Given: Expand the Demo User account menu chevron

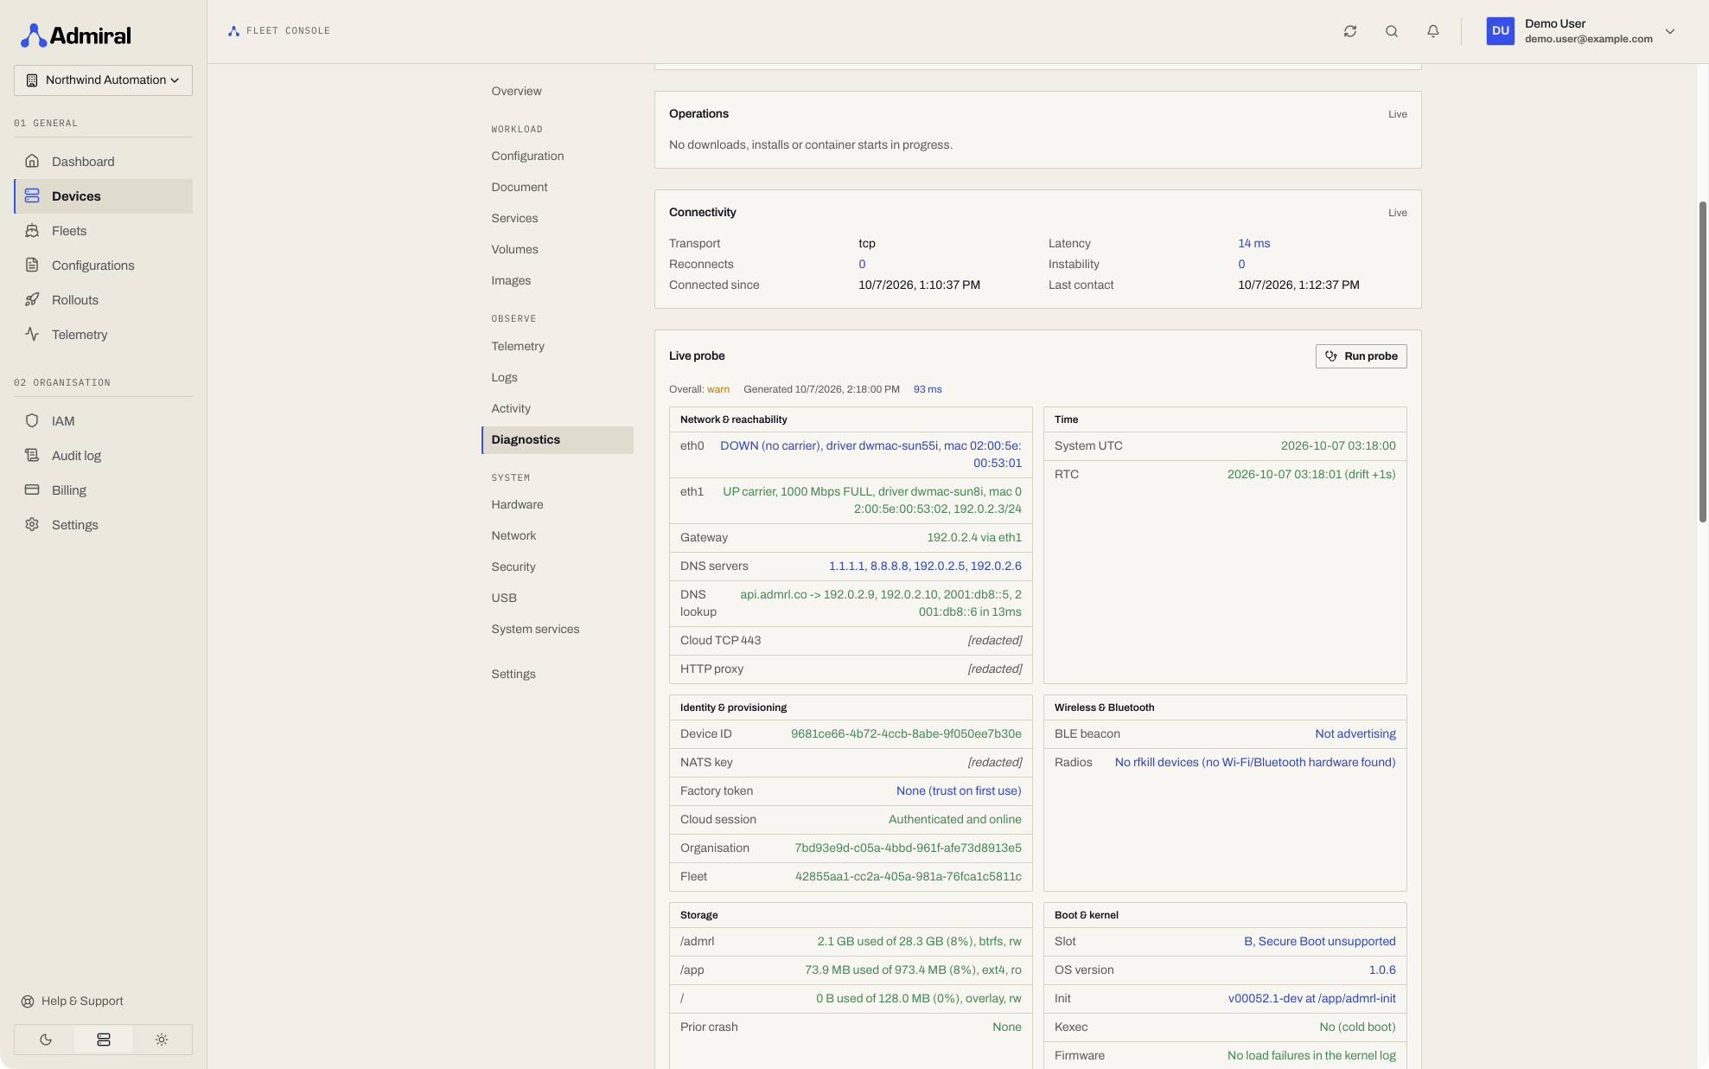Looking at the screenshot, I should pyautogui.click(x=1670, y=31).
